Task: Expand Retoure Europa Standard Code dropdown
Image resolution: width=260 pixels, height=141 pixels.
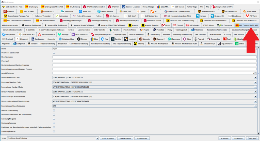Action: 255,96
